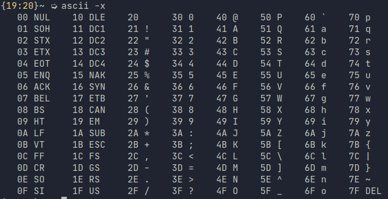The image size is (388, 199).
Task: Click the "0F SI" entry
Action: pyautogui.click(x=31, y=191)
